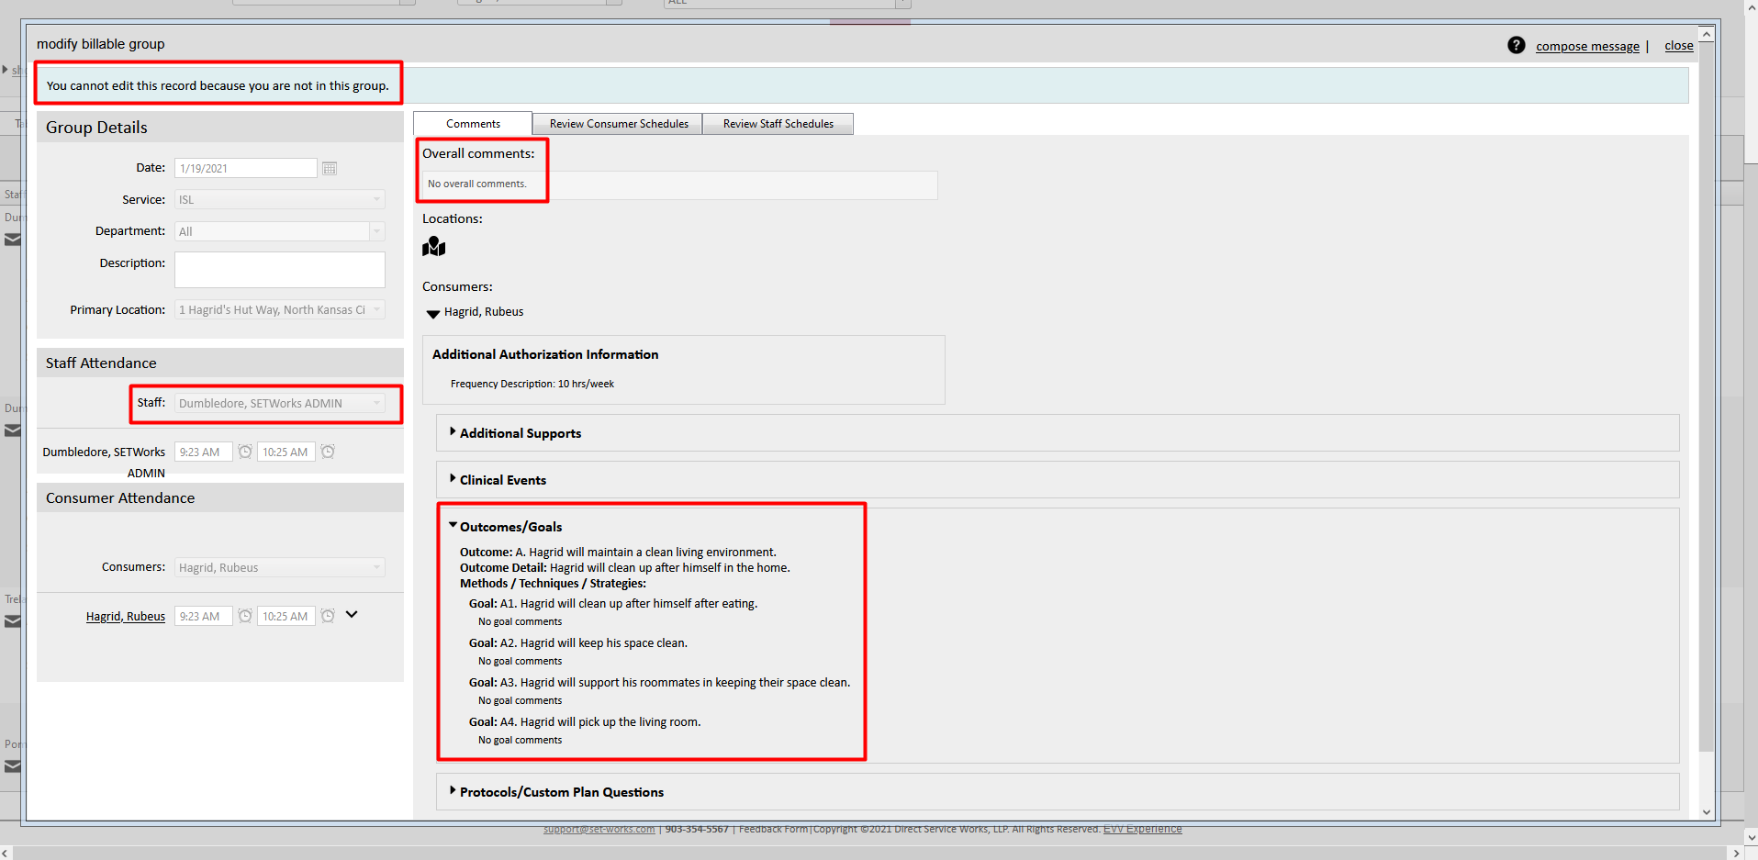Expand the Protocols/Custom Plan Questions section
The height and width of the screenshot is (860, 1758).
coord(453,790)
